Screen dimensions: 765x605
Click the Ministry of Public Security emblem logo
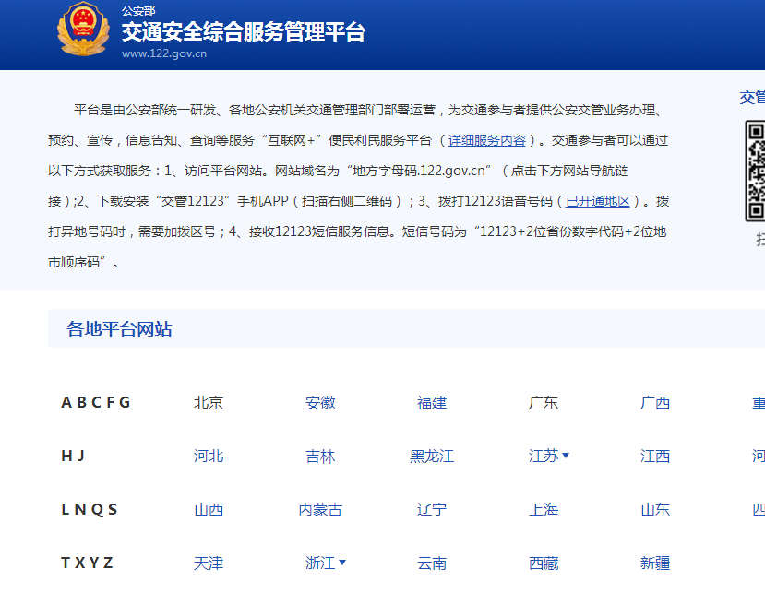pos(86,30)
